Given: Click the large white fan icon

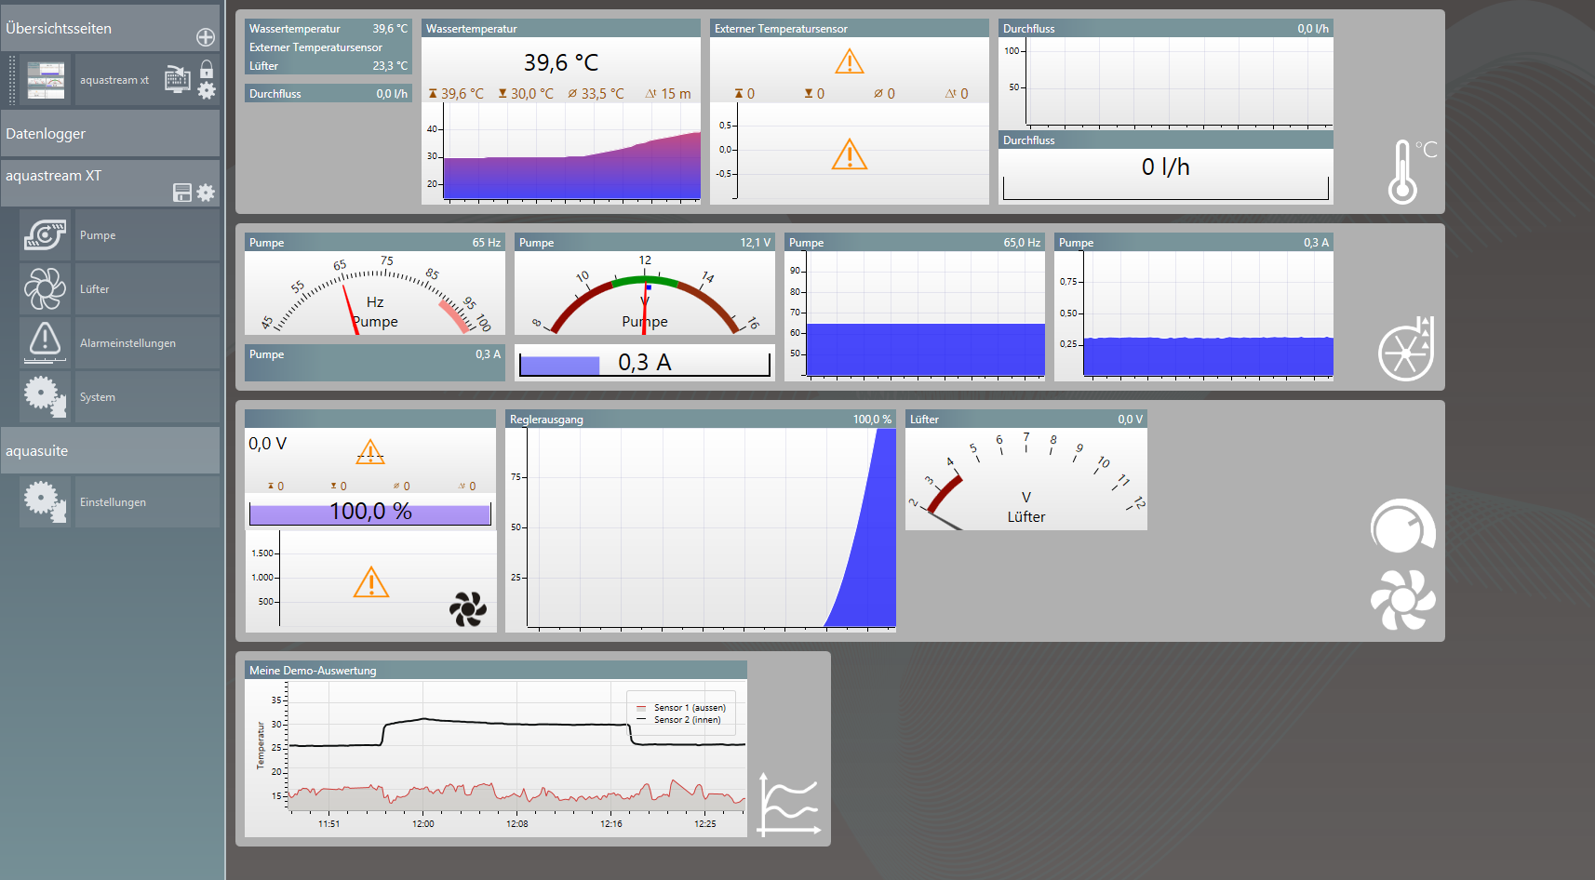Looking at the screenshot, I should point(1402,600).
